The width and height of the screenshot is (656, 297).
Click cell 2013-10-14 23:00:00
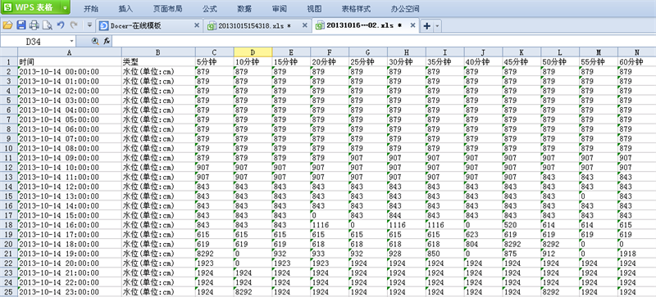[70, 292]
